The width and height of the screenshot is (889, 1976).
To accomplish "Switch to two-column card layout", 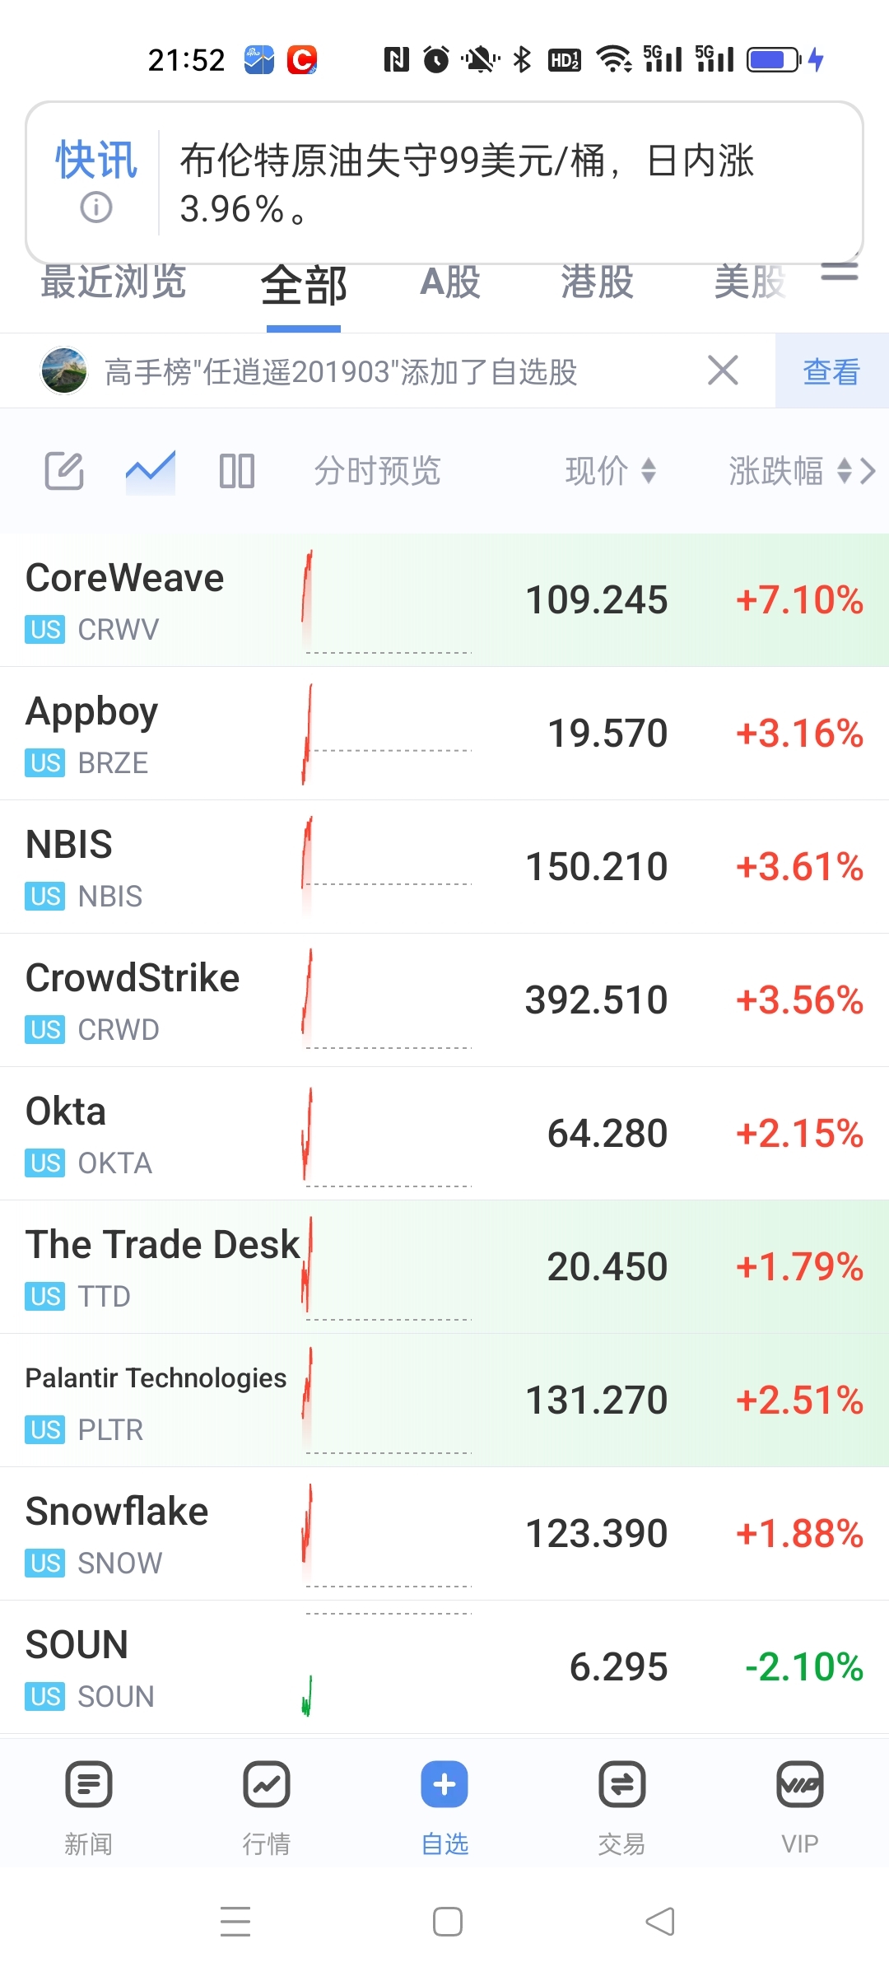I will tap(237, 471).
